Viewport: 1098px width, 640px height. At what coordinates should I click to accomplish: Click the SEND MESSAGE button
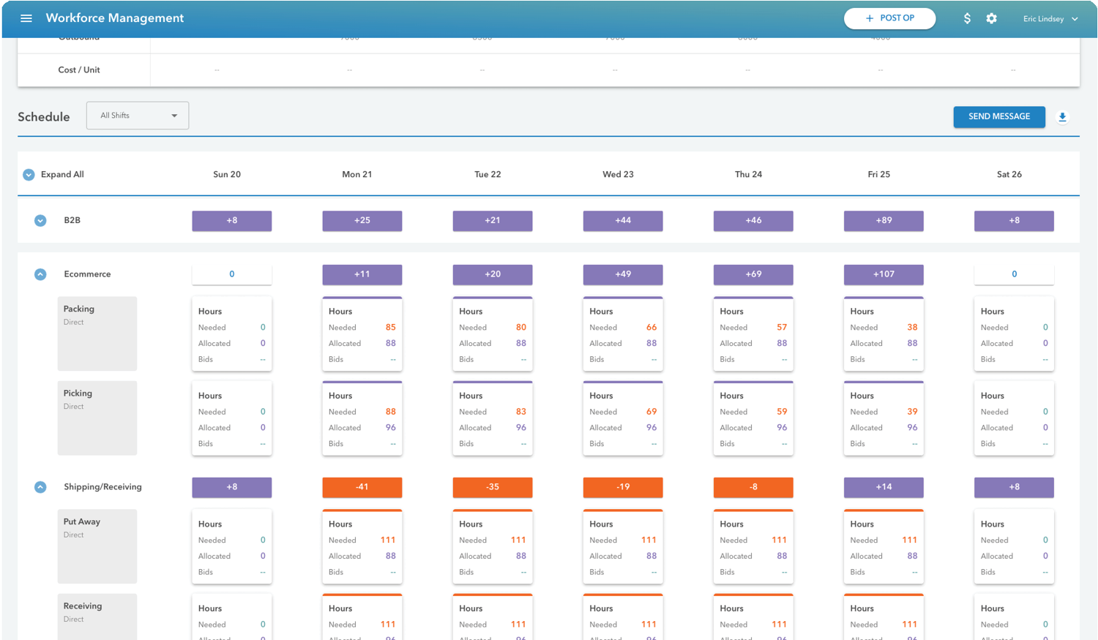click(999, 116)
